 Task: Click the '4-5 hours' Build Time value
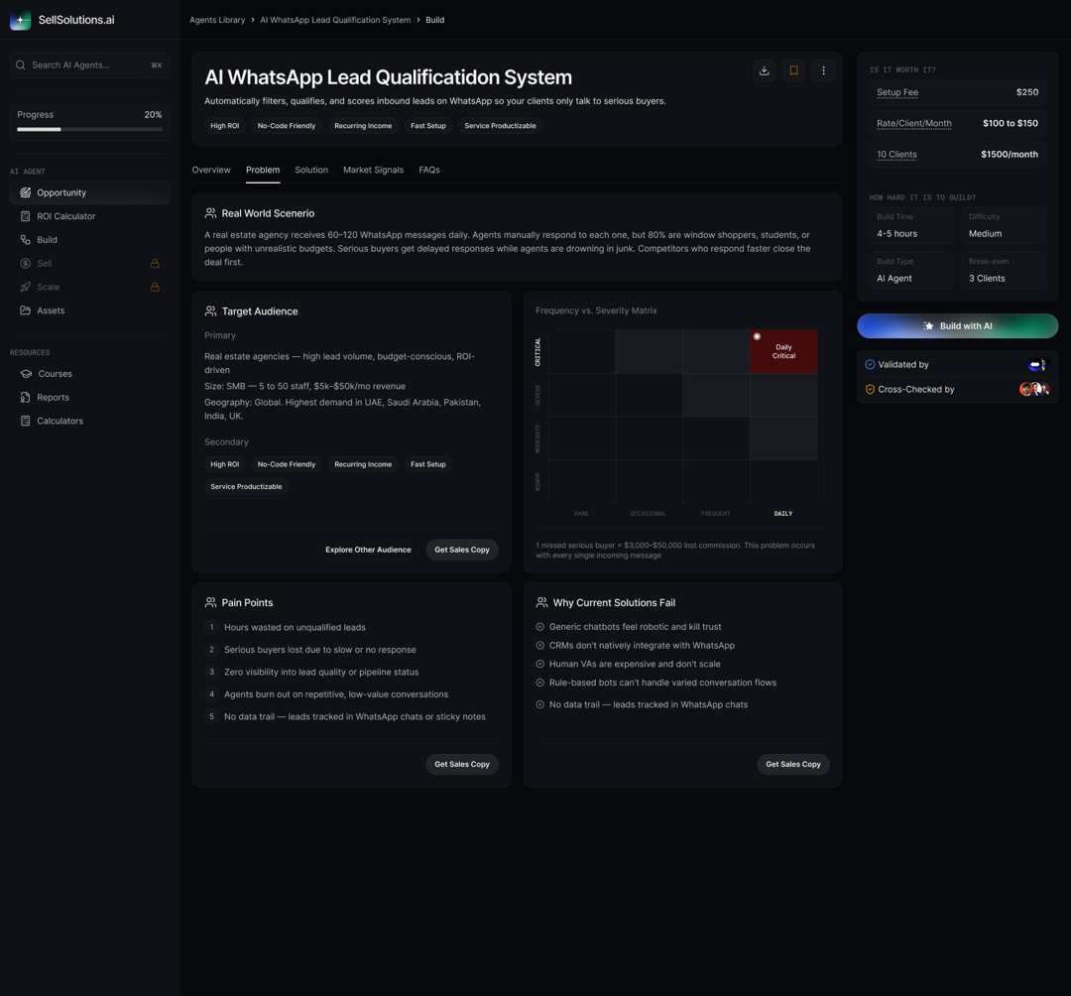[896, 234]
